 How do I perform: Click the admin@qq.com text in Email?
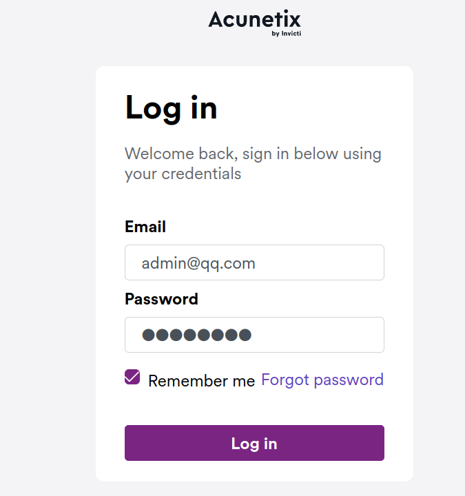198,263
